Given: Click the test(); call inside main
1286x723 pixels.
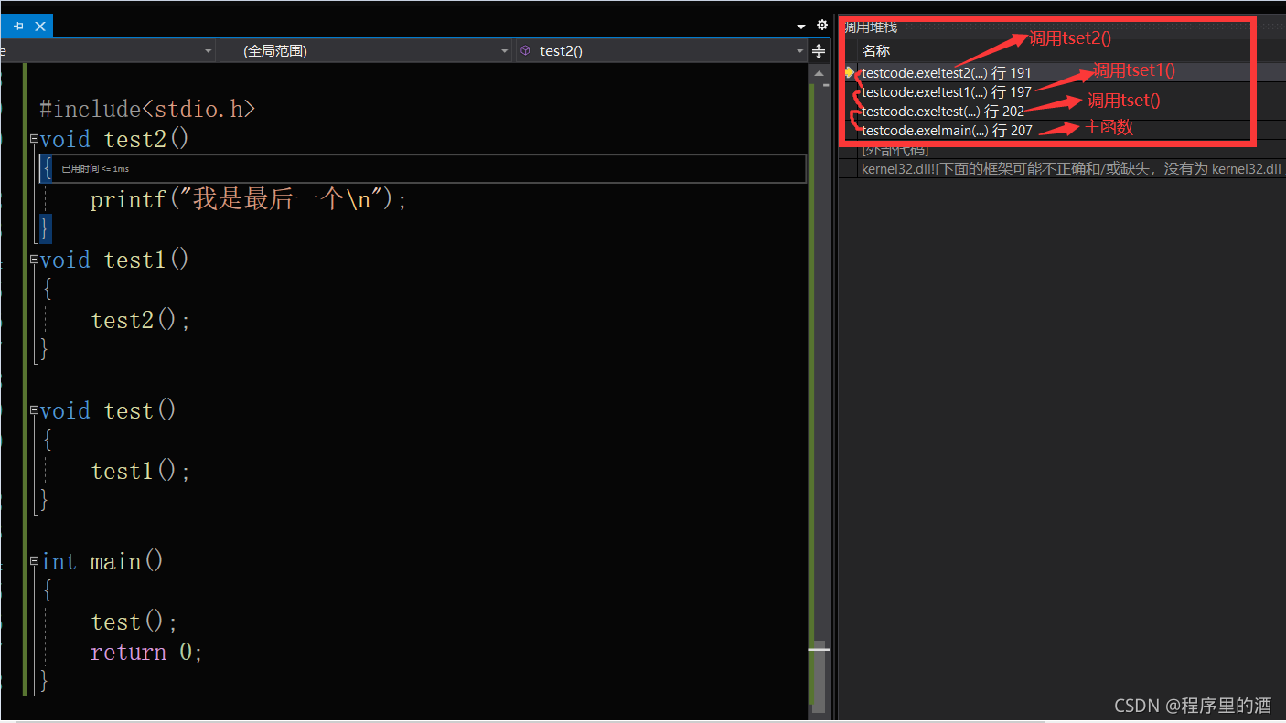Looking at the screenshot, I should [134, 622].
